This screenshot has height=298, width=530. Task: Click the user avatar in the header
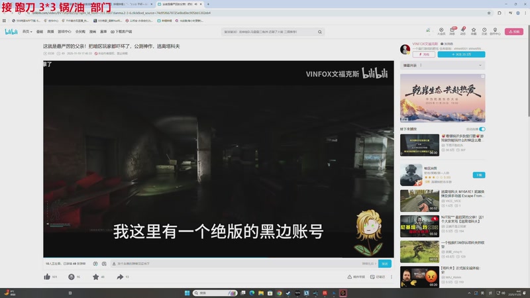click(x=428, y=31)
